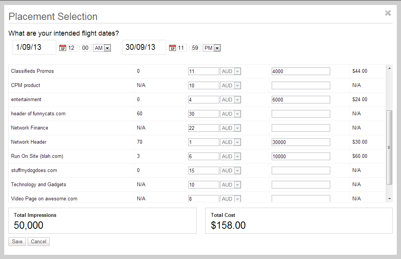Screen dimensions: 401x259
Task: Click the Total Impressions value 50,000
Action: click(x=28, y=225)
